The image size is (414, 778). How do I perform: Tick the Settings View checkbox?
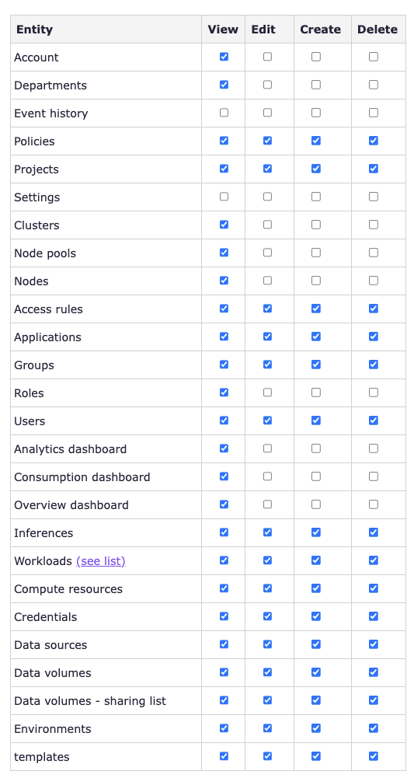(224, 197)
